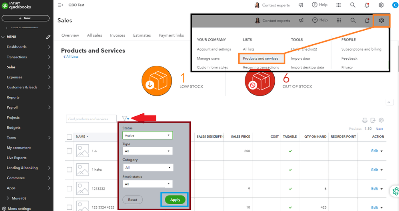Image resolution: width=399 pixels, height=211 pixels.
Task: Select Manage users menu item
Action: [x=208, y=59]
